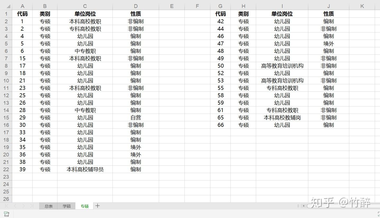Select the column K header
The width and height of the screenshot is (380, 218).
click(x=362, y=6)
